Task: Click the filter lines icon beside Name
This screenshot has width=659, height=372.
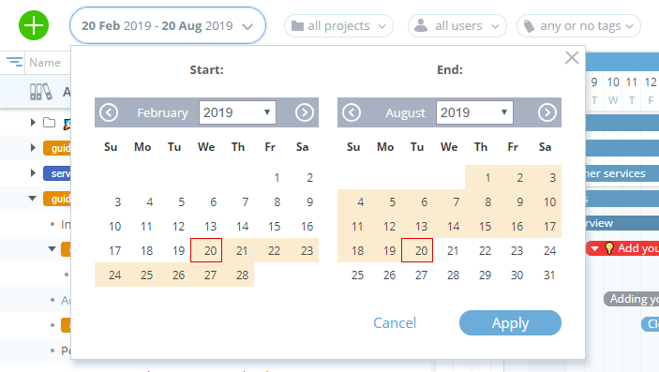Action: click(x=14, y=62)
